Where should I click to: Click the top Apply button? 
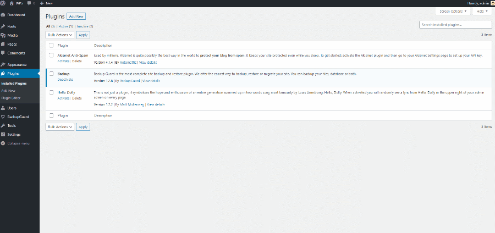pyautogui.click(x=83, y=35)
